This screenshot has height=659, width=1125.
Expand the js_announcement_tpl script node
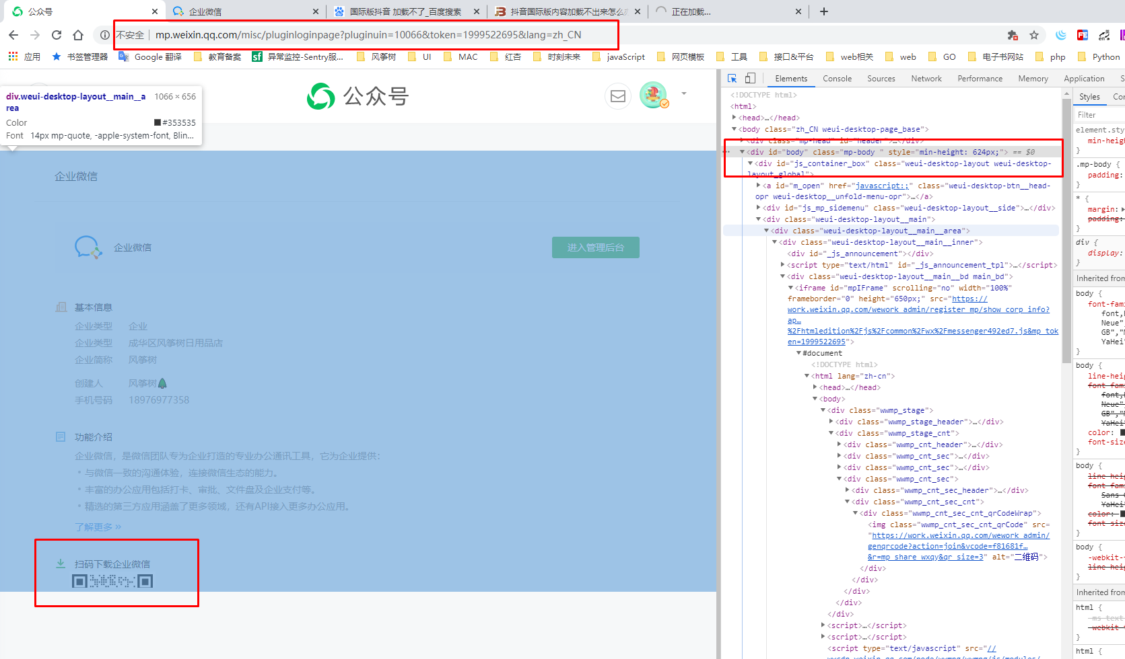point(782,265)
